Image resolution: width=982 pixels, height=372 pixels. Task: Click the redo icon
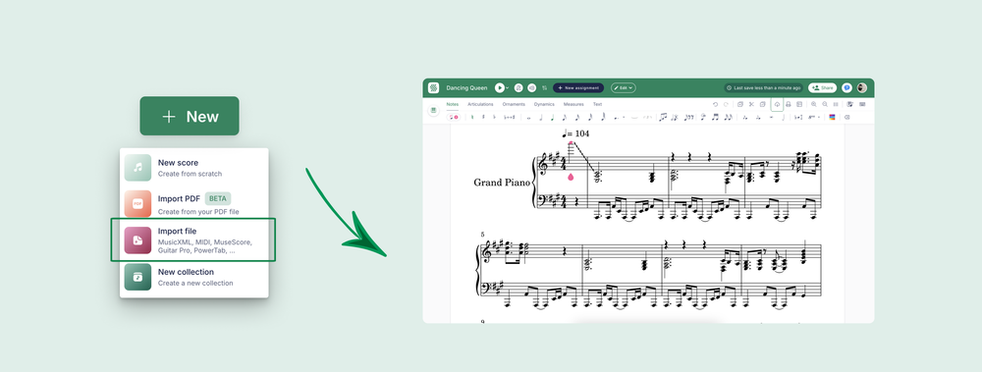coord(726,105)
